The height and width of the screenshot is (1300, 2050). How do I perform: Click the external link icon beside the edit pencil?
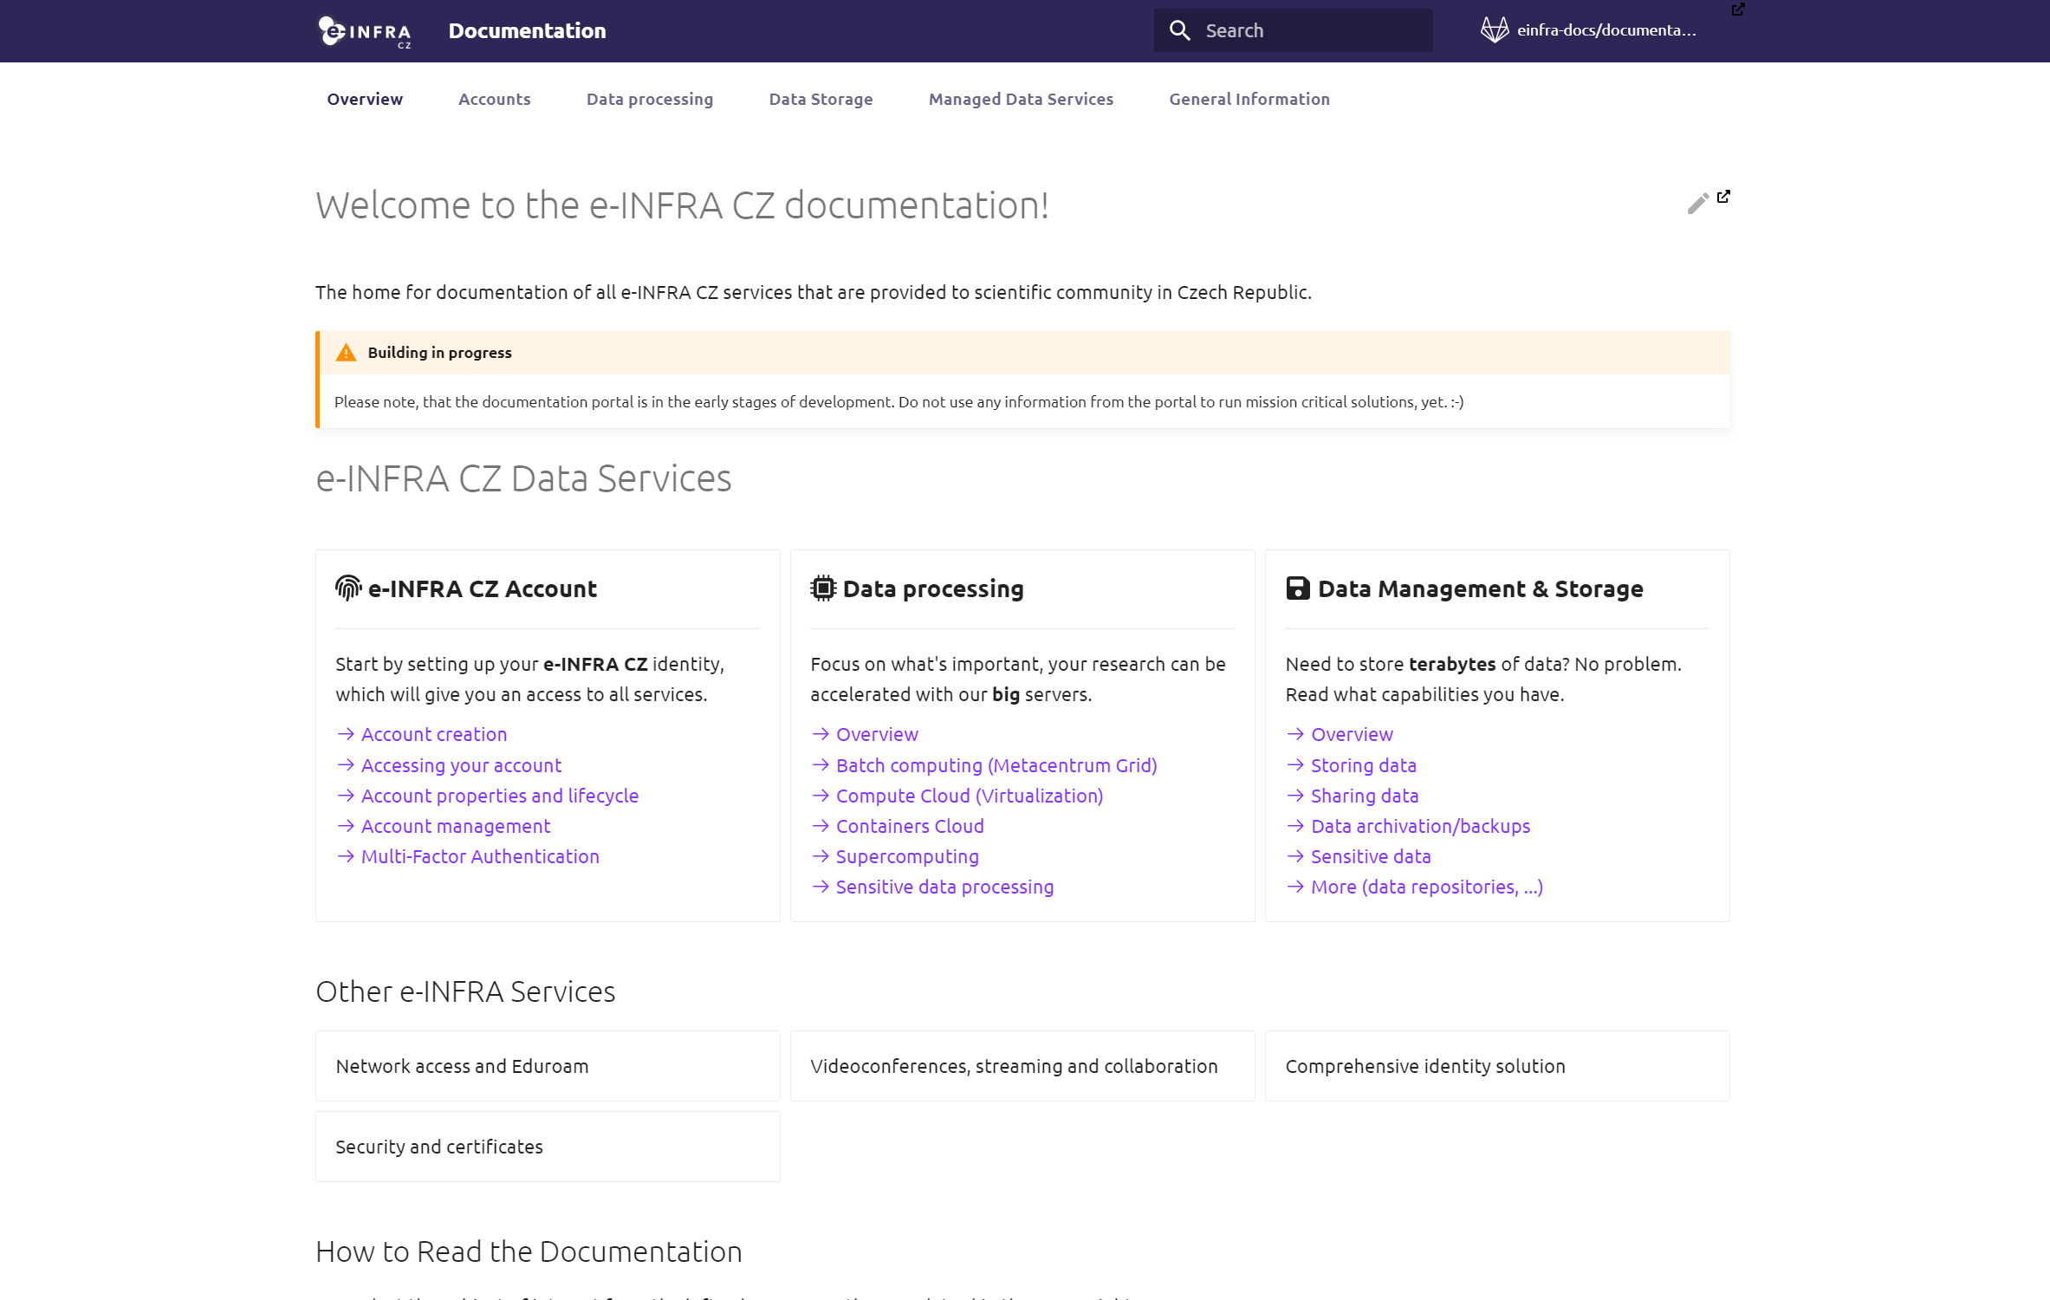(x=1723, y=197)
